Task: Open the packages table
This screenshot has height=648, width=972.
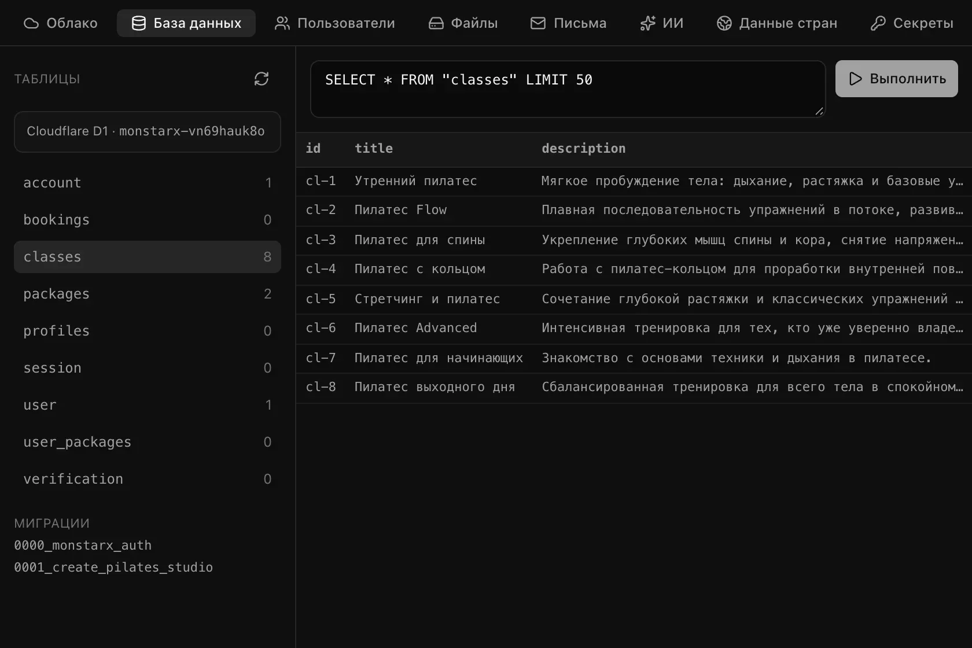Action: (148, 294)
